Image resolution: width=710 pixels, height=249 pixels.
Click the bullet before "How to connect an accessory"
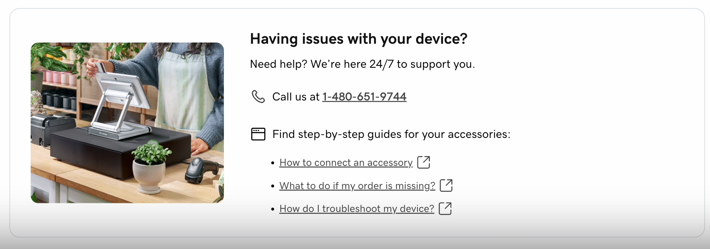click(273, 163)
